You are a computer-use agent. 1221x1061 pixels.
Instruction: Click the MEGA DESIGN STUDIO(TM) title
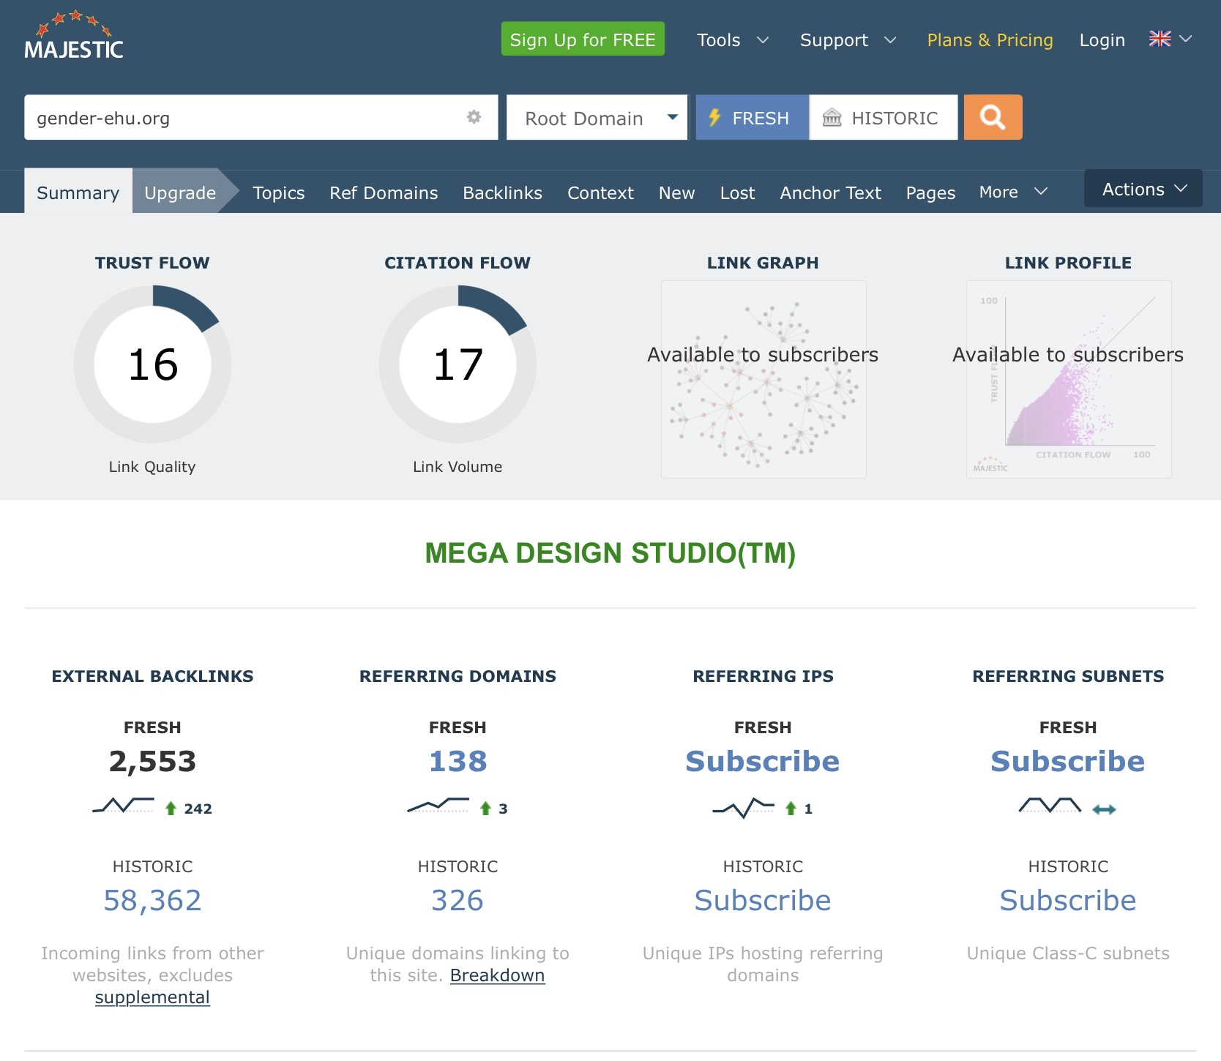click(610, 553)
